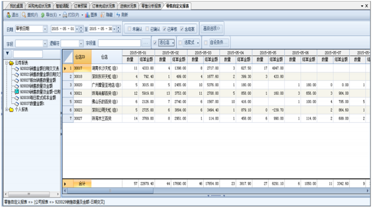Toggle the 含结案 checkbox

click(182, 29)
